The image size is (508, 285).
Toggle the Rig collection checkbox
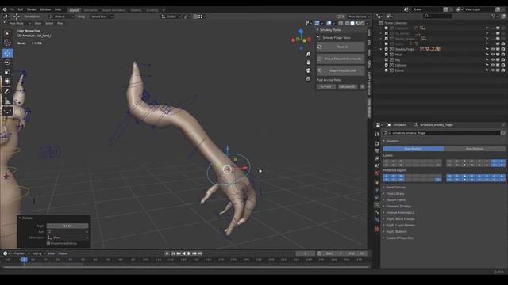387,60
